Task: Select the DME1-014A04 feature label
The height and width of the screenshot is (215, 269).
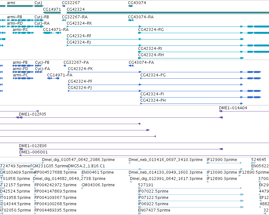Action: tap(233, 108)
